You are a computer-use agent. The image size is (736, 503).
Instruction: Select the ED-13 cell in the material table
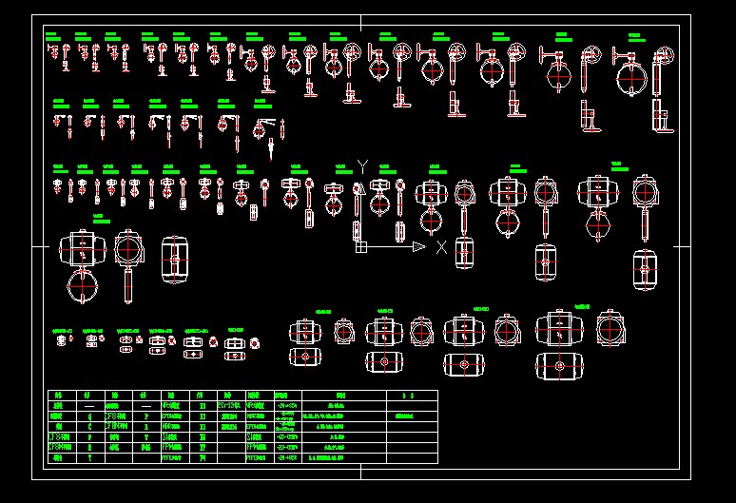point(231,405)
